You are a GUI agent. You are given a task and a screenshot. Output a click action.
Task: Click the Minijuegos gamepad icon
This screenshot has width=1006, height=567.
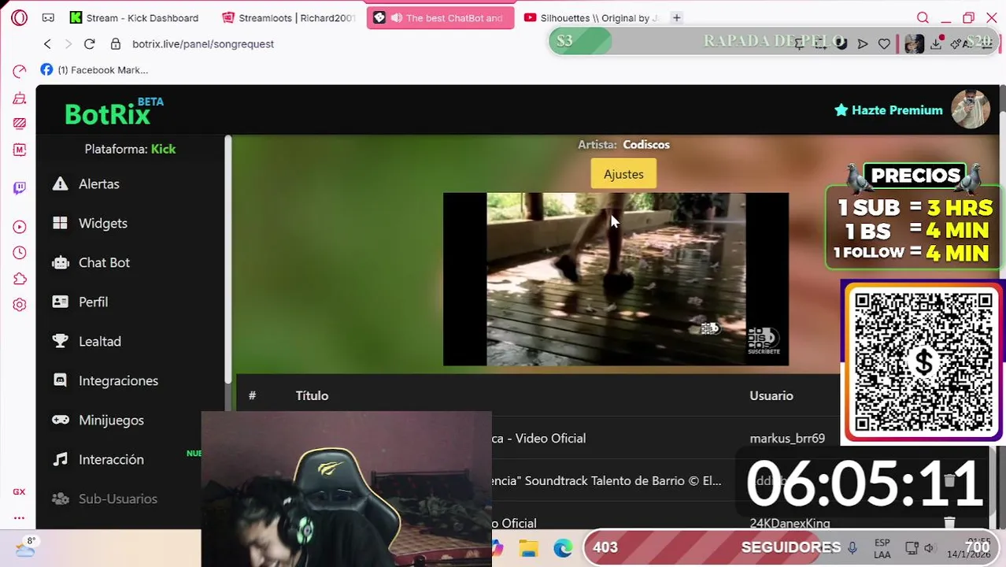[60, 420]
